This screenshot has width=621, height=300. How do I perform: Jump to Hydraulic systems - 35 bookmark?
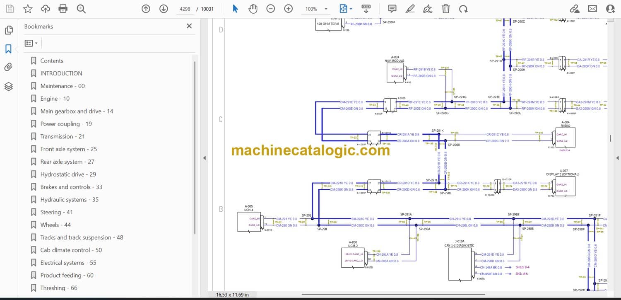pyautogui.click(x=69, y=200)
